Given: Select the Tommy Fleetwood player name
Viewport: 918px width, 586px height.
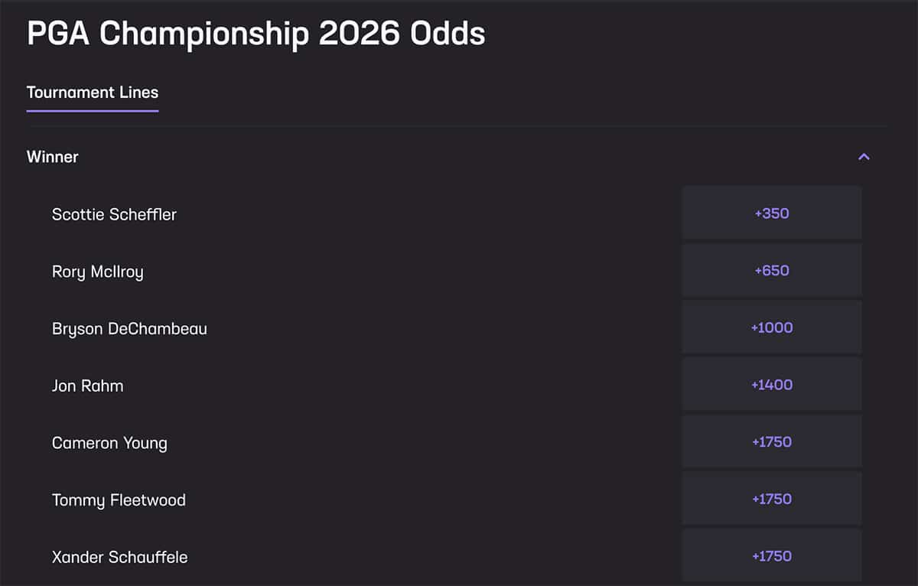Looking at the screenshot, I should point(119,500).
